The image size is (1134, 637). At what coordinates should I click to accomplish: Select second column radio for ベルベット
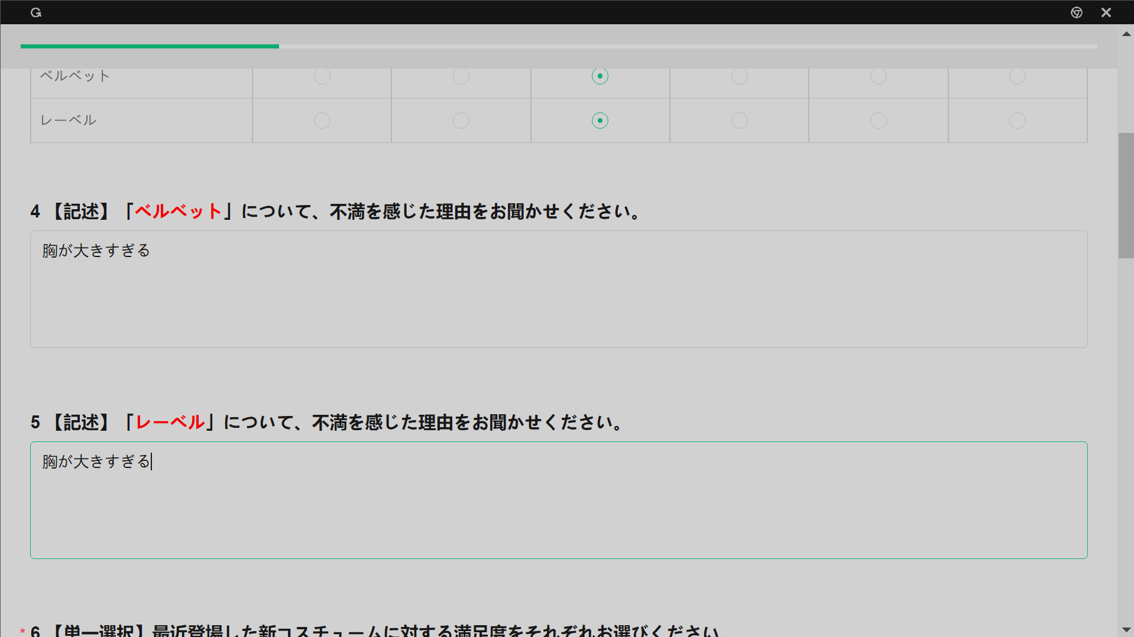pyautogui.click(x=461, y=76)
